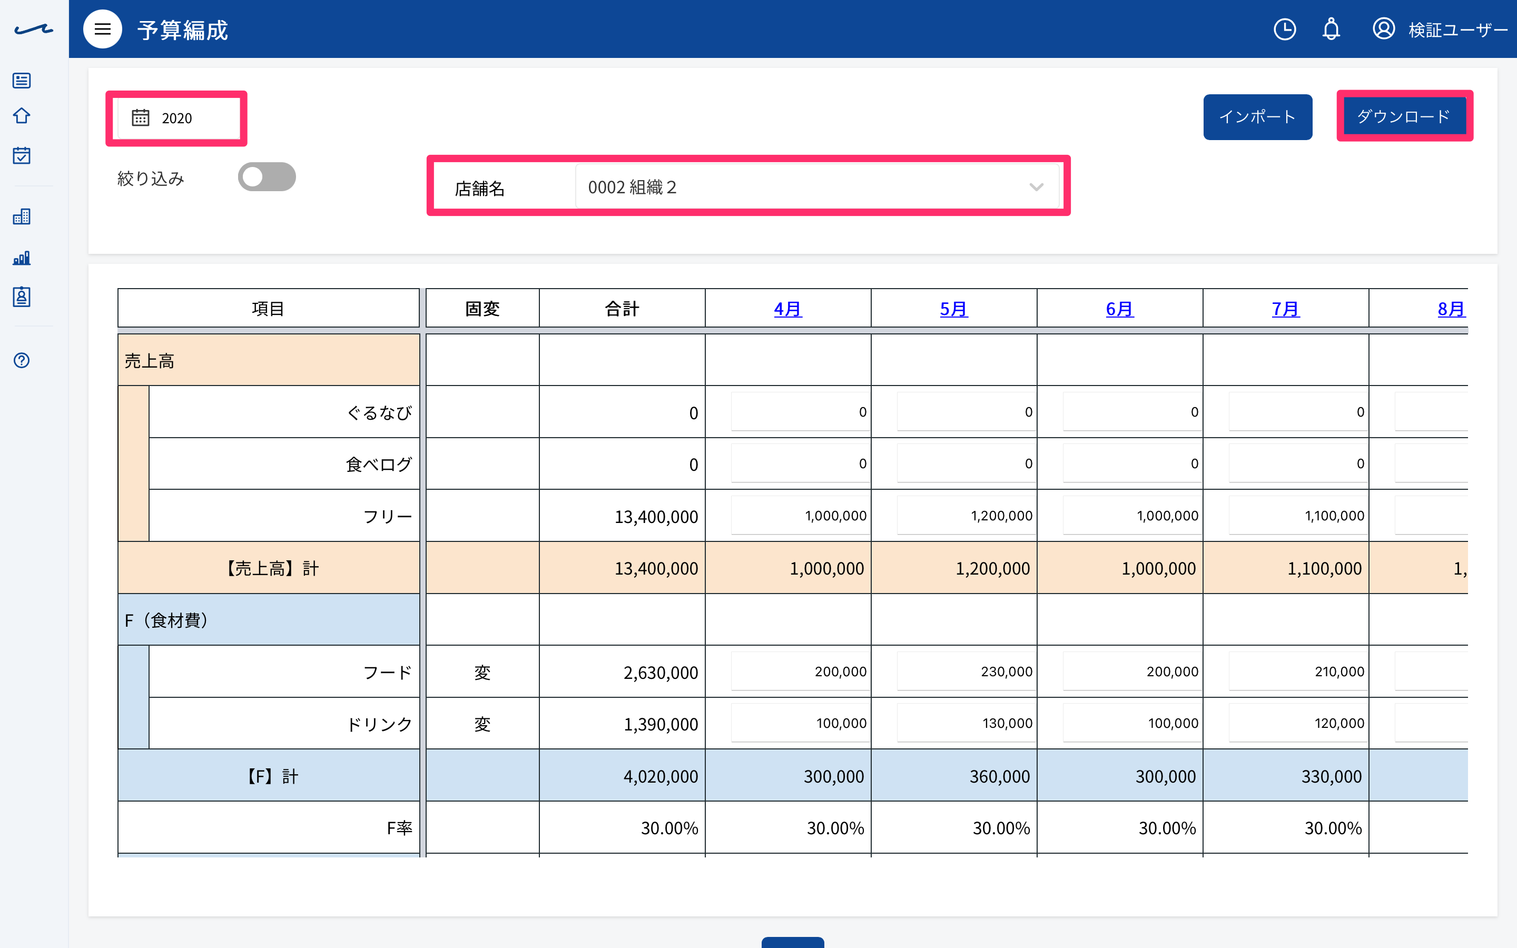Open the 5月 column link
The height and width of the screenshot is (948, 1517).
(x=953, y=309)
